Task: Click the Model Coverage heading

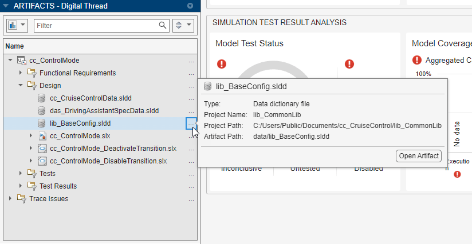Action: click(442, 43)
